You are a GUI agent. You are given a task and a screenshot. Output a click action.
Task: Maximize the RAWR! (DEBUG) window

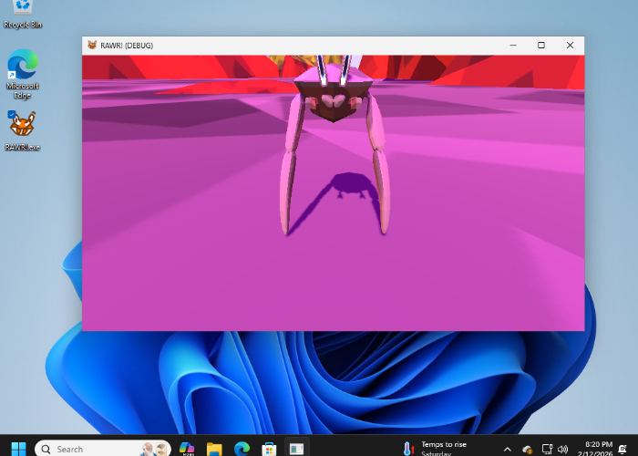click(x=540, y=46)
